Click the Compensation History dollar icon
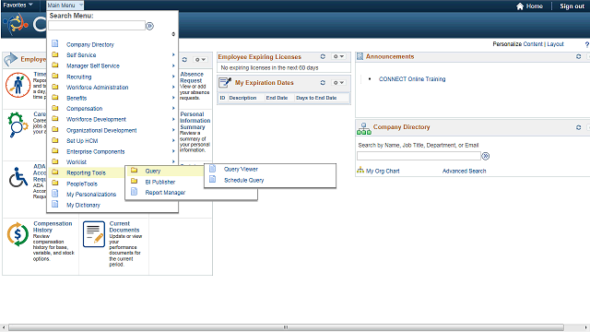This screenshot has height=332, width=590. coord(18,234)
